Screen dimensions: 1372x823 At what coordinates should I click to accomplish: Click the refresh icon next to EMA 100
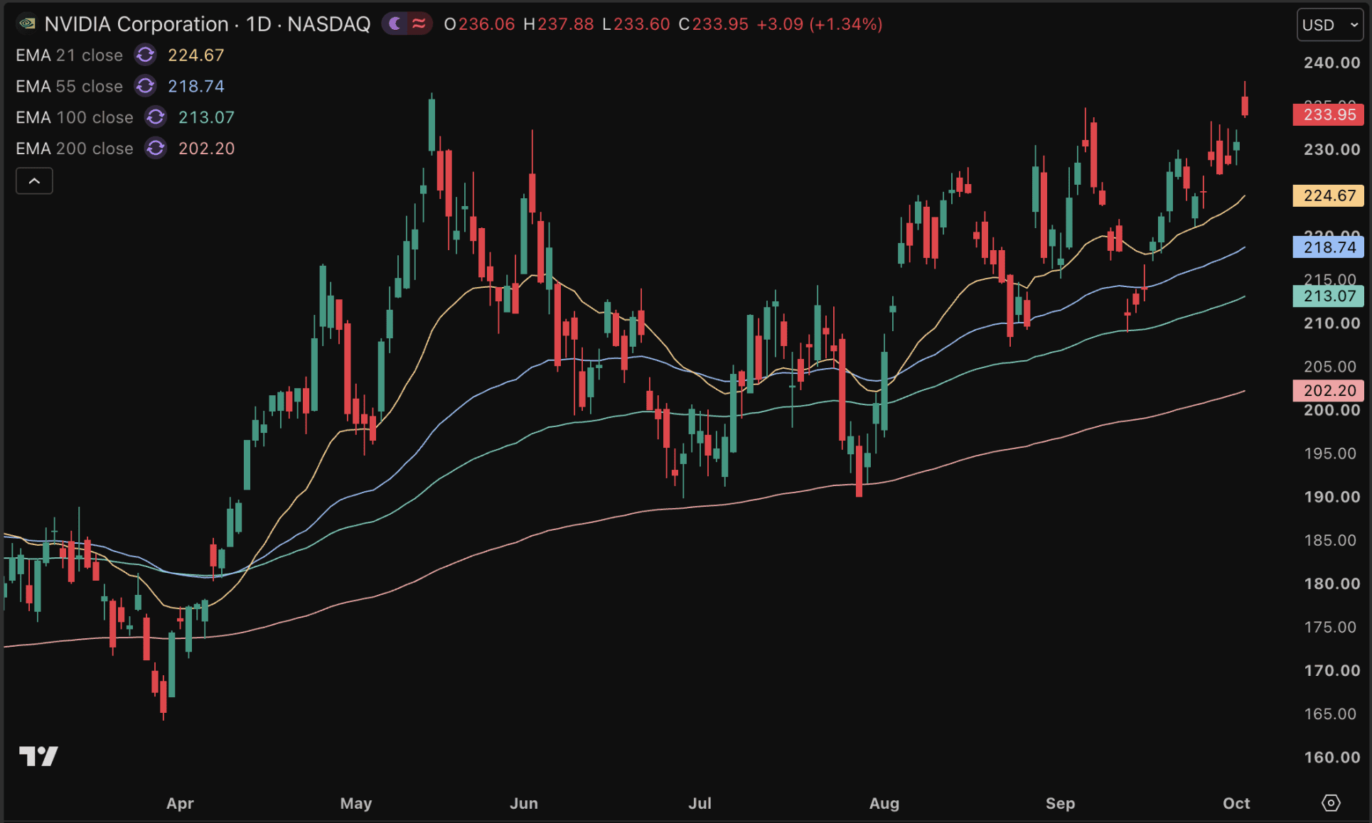[156, 117]
